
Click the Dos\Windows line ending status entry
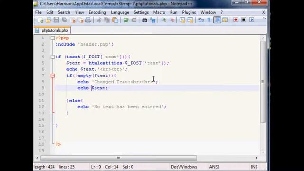(x=184, y=167)
